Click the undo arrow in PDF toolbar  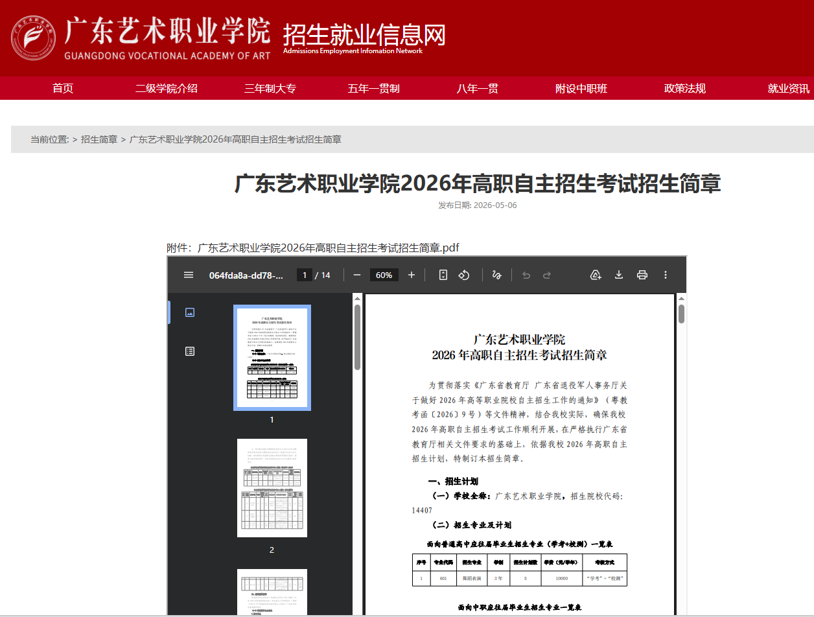[x=526, y=275]
